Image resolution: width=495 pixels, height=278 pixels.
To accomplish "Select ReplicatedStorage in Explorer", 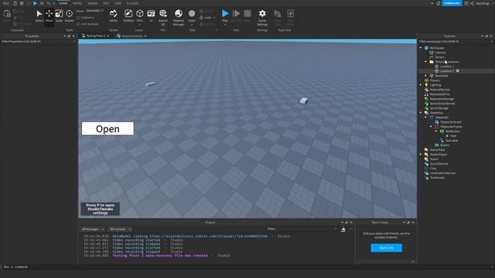I will [442, 99].
